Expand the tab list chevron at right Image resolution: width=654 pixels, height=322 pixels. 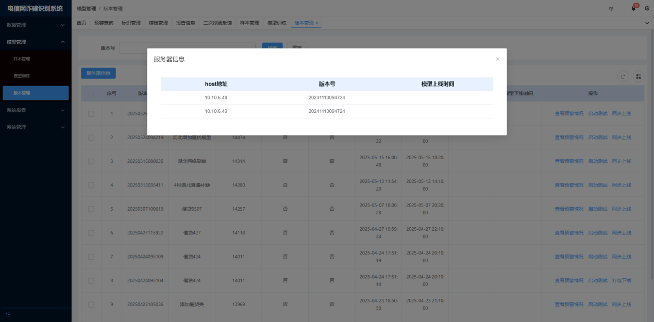pos(647,23)
